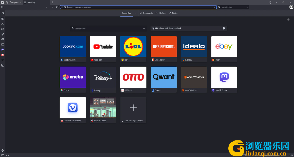The height and width of the screenshot is (157, 294).
Task: Open the Booking.com speed dial
Action: pyautogui.click(x=73, y=49)
